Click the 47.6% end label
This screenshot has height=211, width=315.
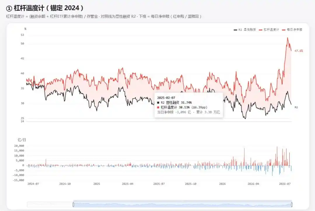(x=299, y=51)
